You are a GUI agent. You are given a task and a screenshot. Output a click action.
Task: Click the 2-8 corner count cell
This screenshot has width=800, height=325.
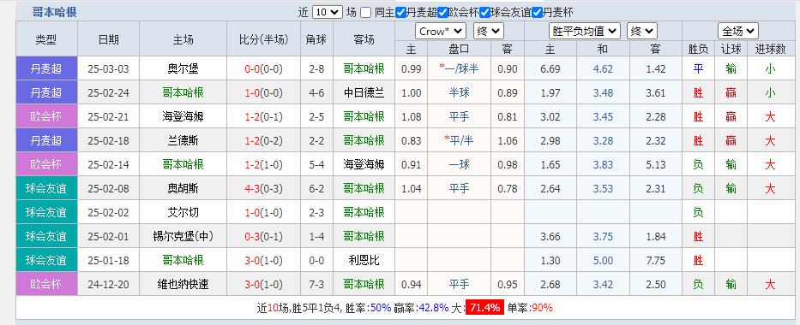coord(316,68)
